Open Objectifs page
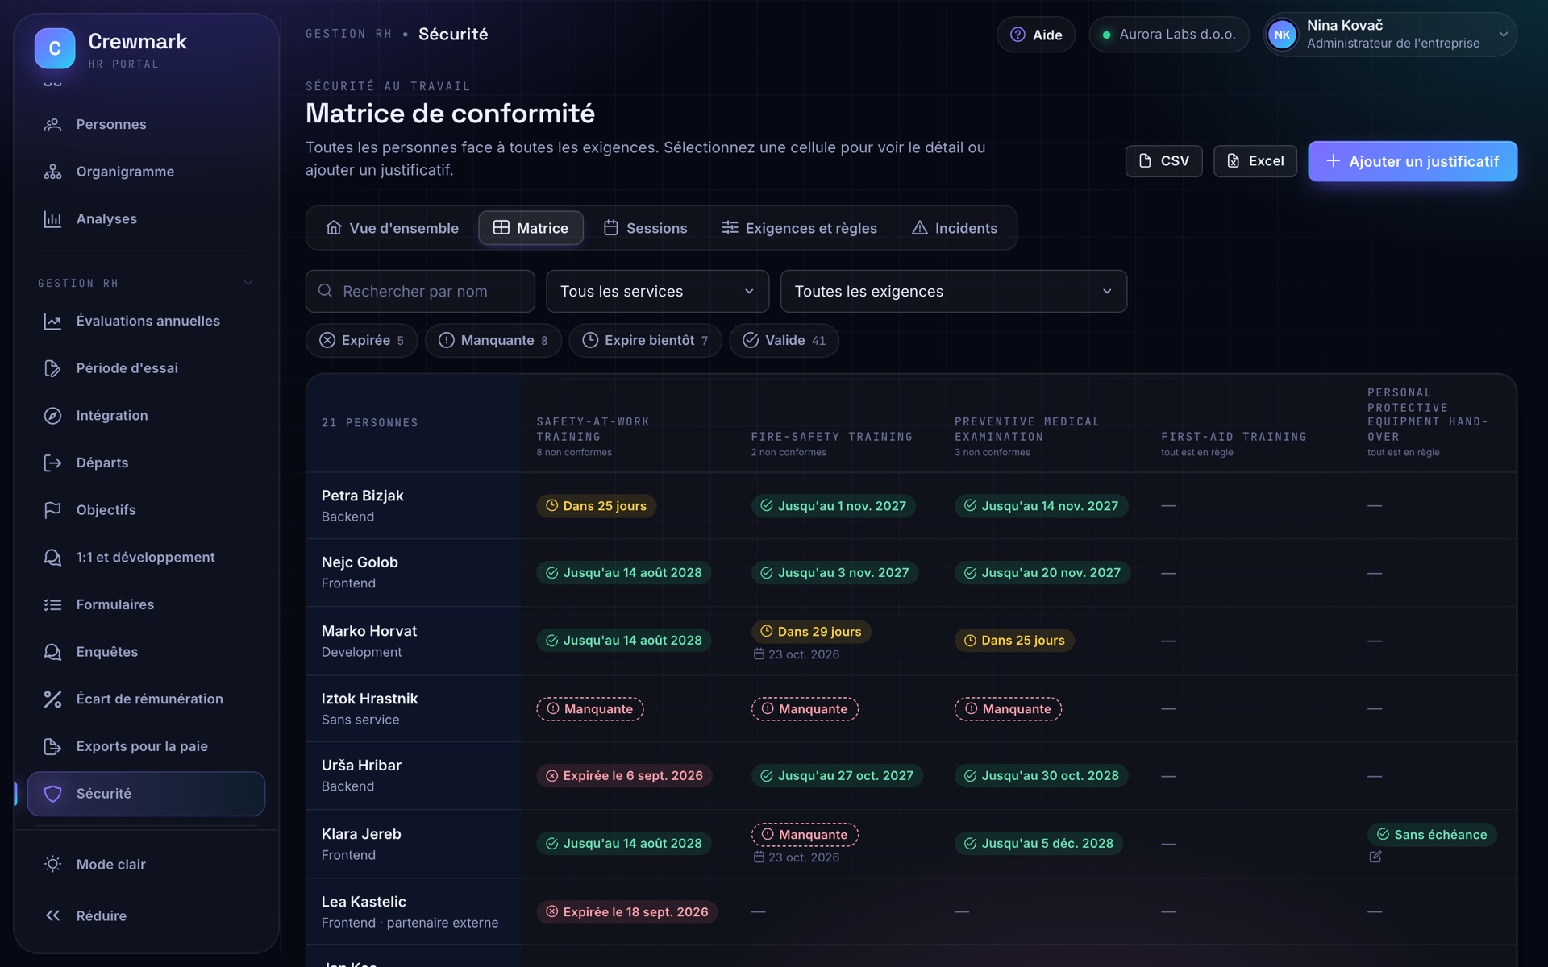 point(146,510)
